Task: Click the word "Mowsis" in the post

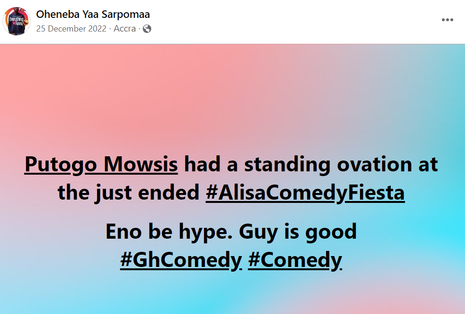Action: (x=140, y=165)
